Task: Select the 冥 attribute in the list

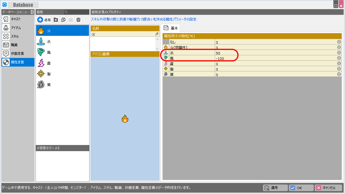Action: (62, 85)
